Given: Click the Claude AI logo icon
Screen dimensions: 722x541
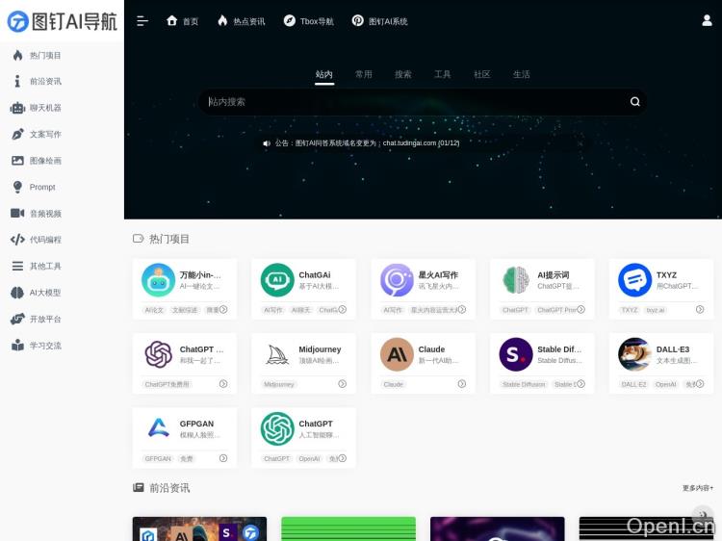Looking at the screenshot, I should click(x=397, y=354).
